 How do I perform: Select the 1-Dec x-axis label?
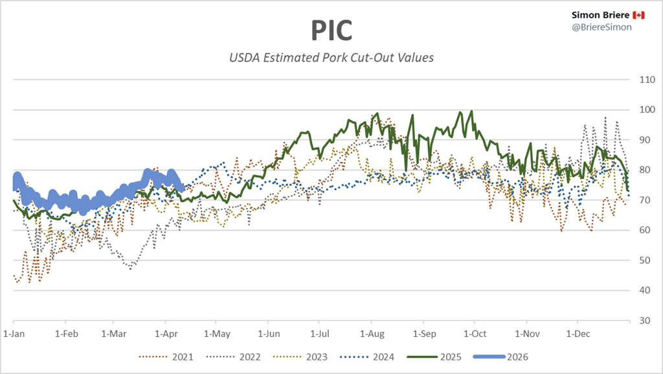(577, 334)
